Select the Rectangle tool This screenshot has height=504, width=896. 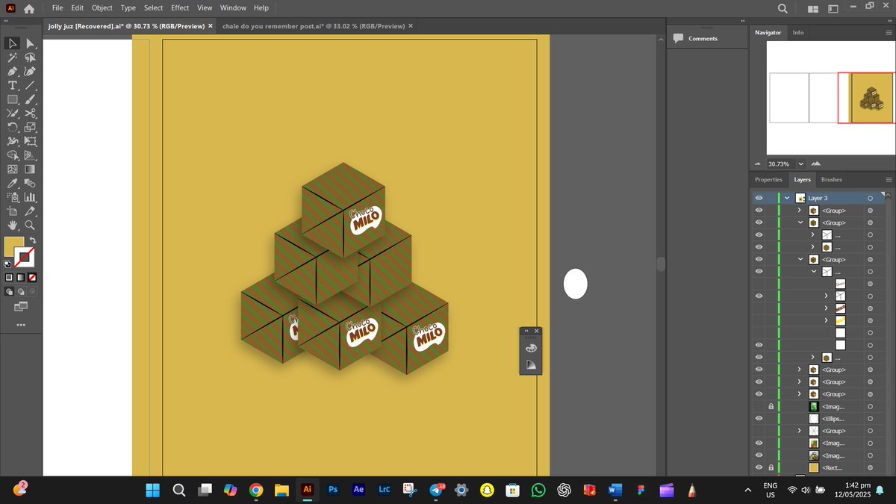click(13, 99)
